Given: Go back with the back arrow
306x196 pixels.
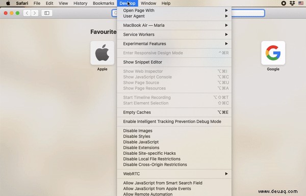Looking at the screenshot, I should [x=27, y=13].
